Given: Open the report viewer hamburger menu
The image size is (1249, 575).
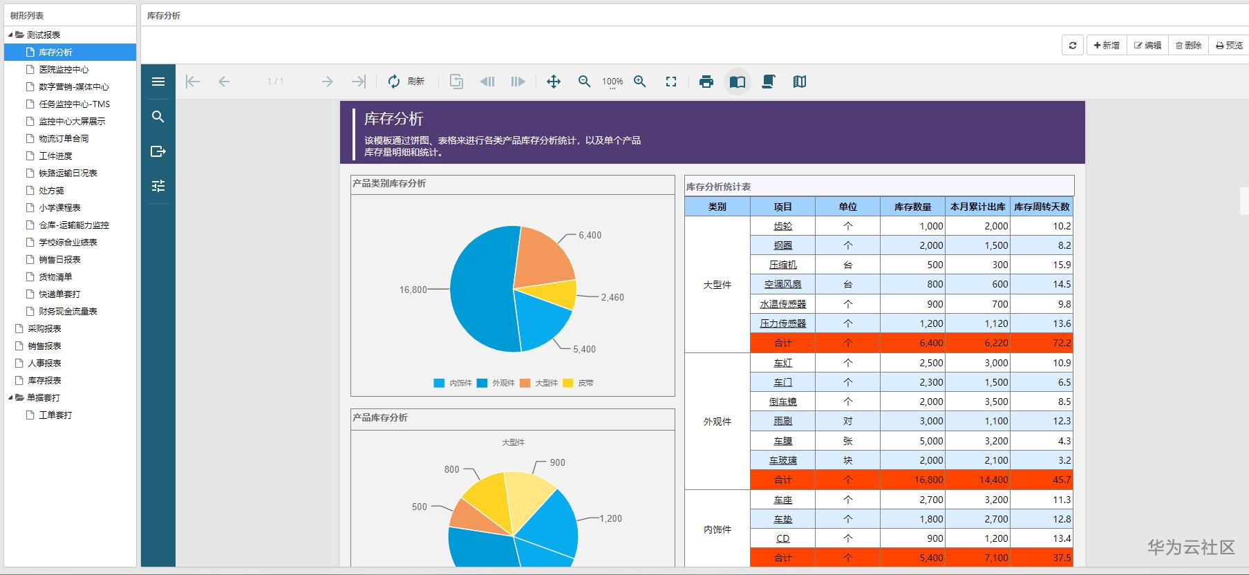Looking at the screenshot, I should [x=158, y=82].
